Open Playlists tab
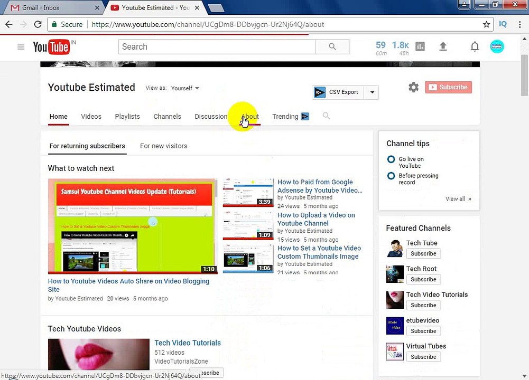The image size is (529, 380). [x=127, y=117]
